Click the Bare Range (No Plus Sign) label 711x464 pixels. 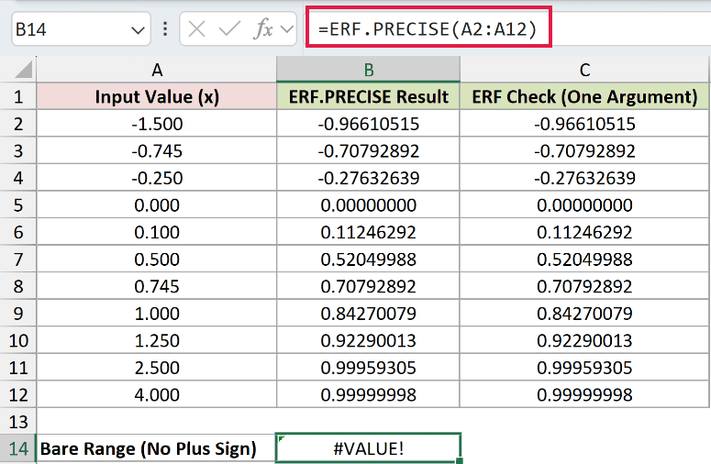[149, 448]
